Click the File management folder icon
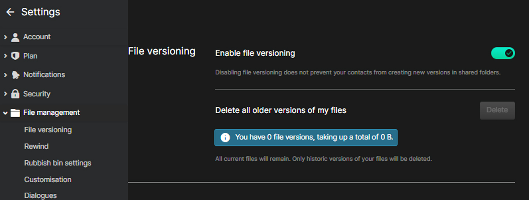The image size is (529, 200). point(15,113)
